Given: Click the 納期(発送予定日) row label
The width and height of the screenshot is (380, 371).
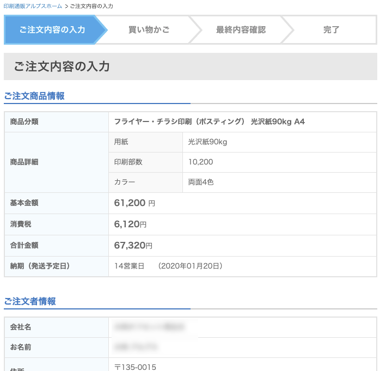Looking at the screenshot, I should tap(40, 266).
